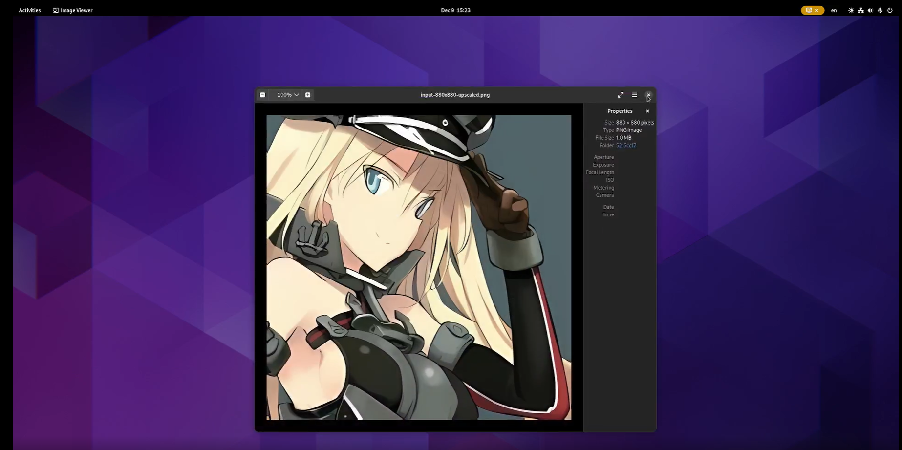The height and width of the screenshot is (450, 902).
Task: Click the ISO label
Action: 610,180
